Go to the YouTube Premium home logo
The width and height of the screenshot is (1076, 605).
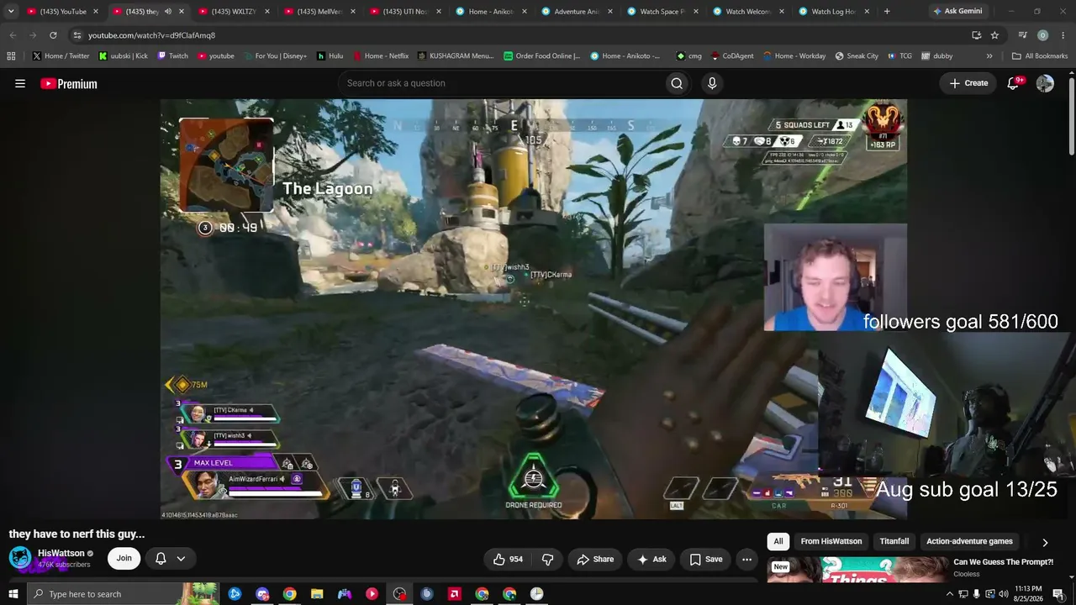coord(69,83)
